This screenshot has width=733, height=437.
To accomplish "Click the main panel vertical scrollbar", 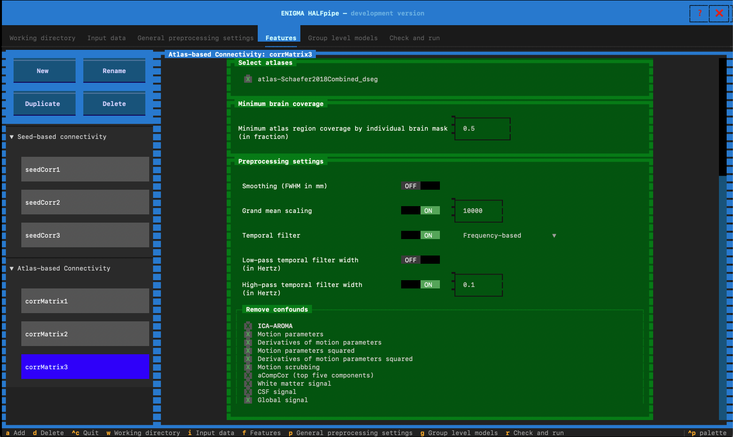I will 722,239.
